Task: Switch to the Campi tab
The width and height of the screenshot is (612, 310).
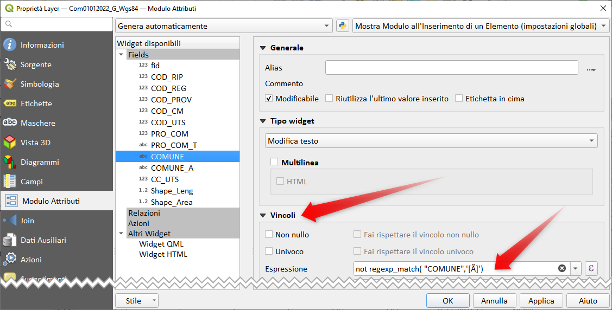Action: (31, 182)
